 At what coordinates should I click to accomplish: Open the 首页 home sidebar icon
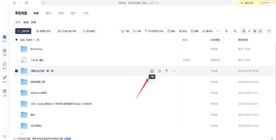coord(4,39)
